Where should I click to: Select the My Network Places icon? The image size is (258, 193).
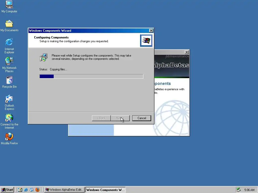tap(9, 65)
